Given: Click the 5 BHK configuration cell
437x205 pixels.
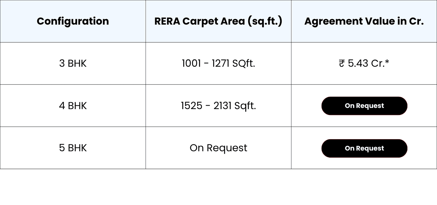Looking at the screenshot, I should [73, 148].
